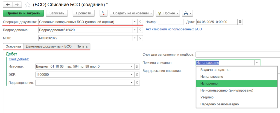Screen dimensions: 280x113
Task: Click into the ЭКР field showing 1100000
Action: tap(82, 75)
